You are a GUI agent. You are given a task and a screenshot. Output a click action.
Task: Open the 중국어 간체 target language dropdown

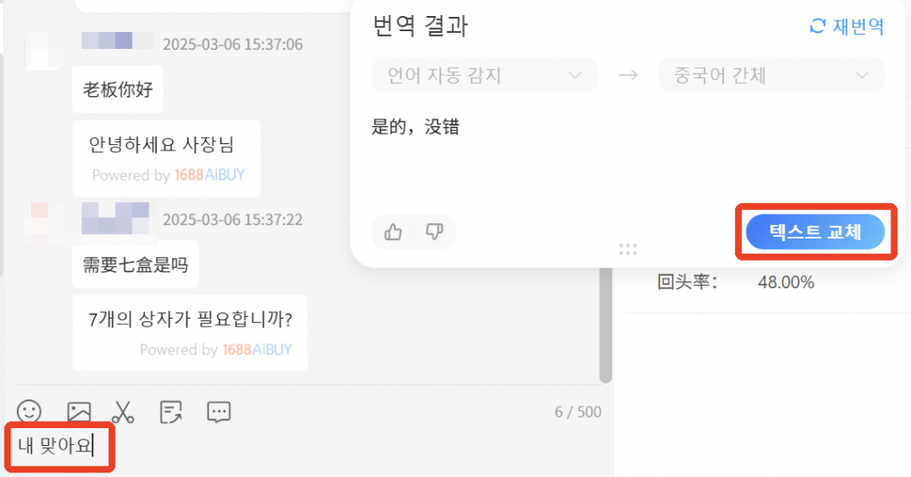771,75
